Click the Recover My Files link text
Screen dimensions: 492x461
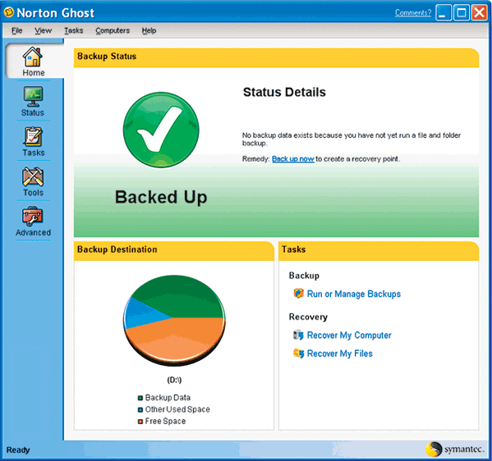tap(340, 354)
